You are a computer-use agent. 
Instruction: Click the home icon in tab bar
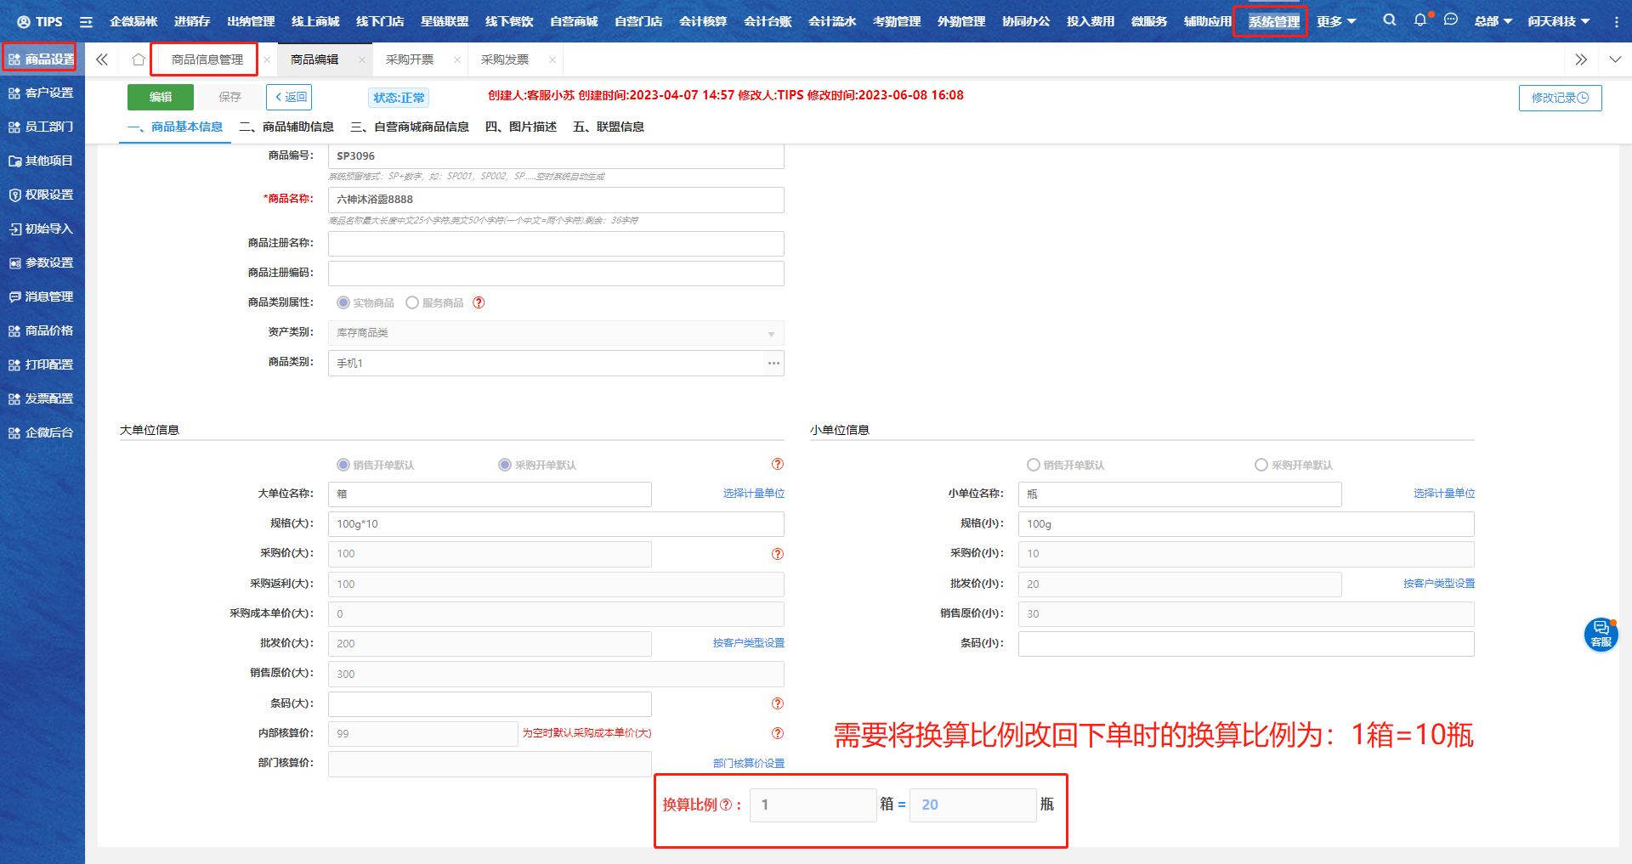click(x=138, y=59)
